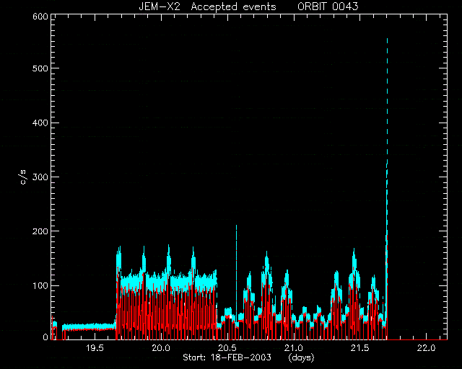Click the 300 y-axis tick label

tap(40, 177)
